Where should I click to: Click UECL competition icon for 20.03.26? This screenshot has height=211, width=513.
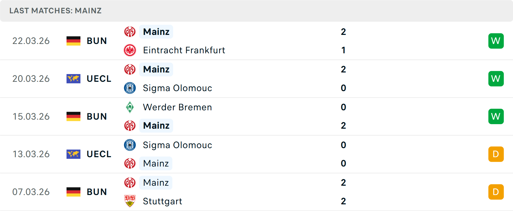pyautogui.click(x=73, y=79)
